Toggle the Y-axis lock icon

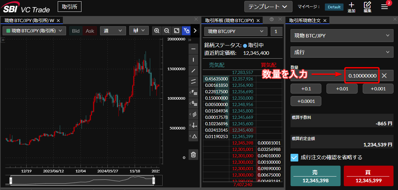[186, 30]
